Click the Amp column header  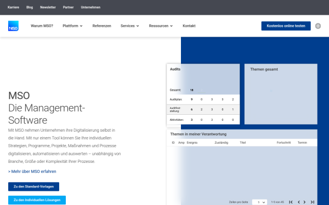coord(181,143)
